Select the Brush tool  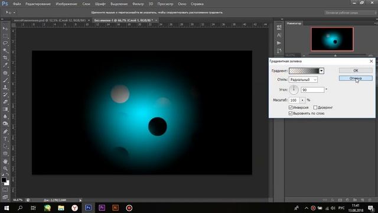pos(5,80)
